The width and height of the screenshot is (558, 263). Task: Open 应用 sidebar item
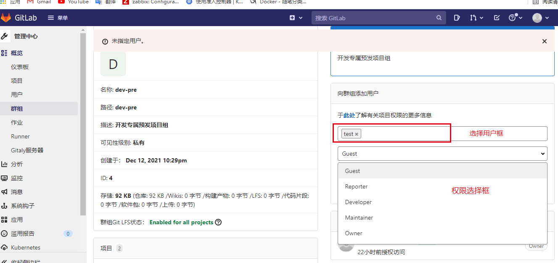pos(17,220)
